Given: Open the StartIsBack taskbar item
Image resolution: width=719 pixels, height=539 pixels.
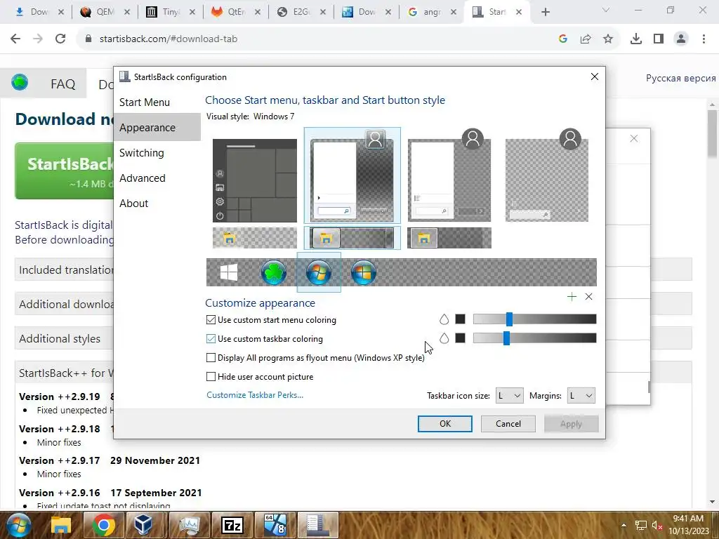Looking at the screenshot, I should click(x=318, y=525).
